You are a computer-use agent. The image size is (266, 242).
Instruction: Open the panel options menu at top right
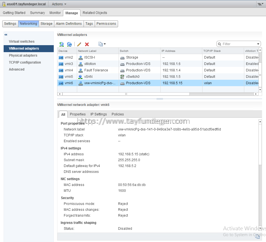[x=260, y=4]
